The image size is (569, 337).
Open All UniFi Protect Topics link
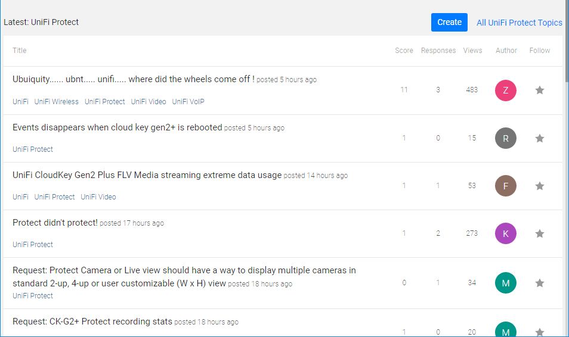519,23
